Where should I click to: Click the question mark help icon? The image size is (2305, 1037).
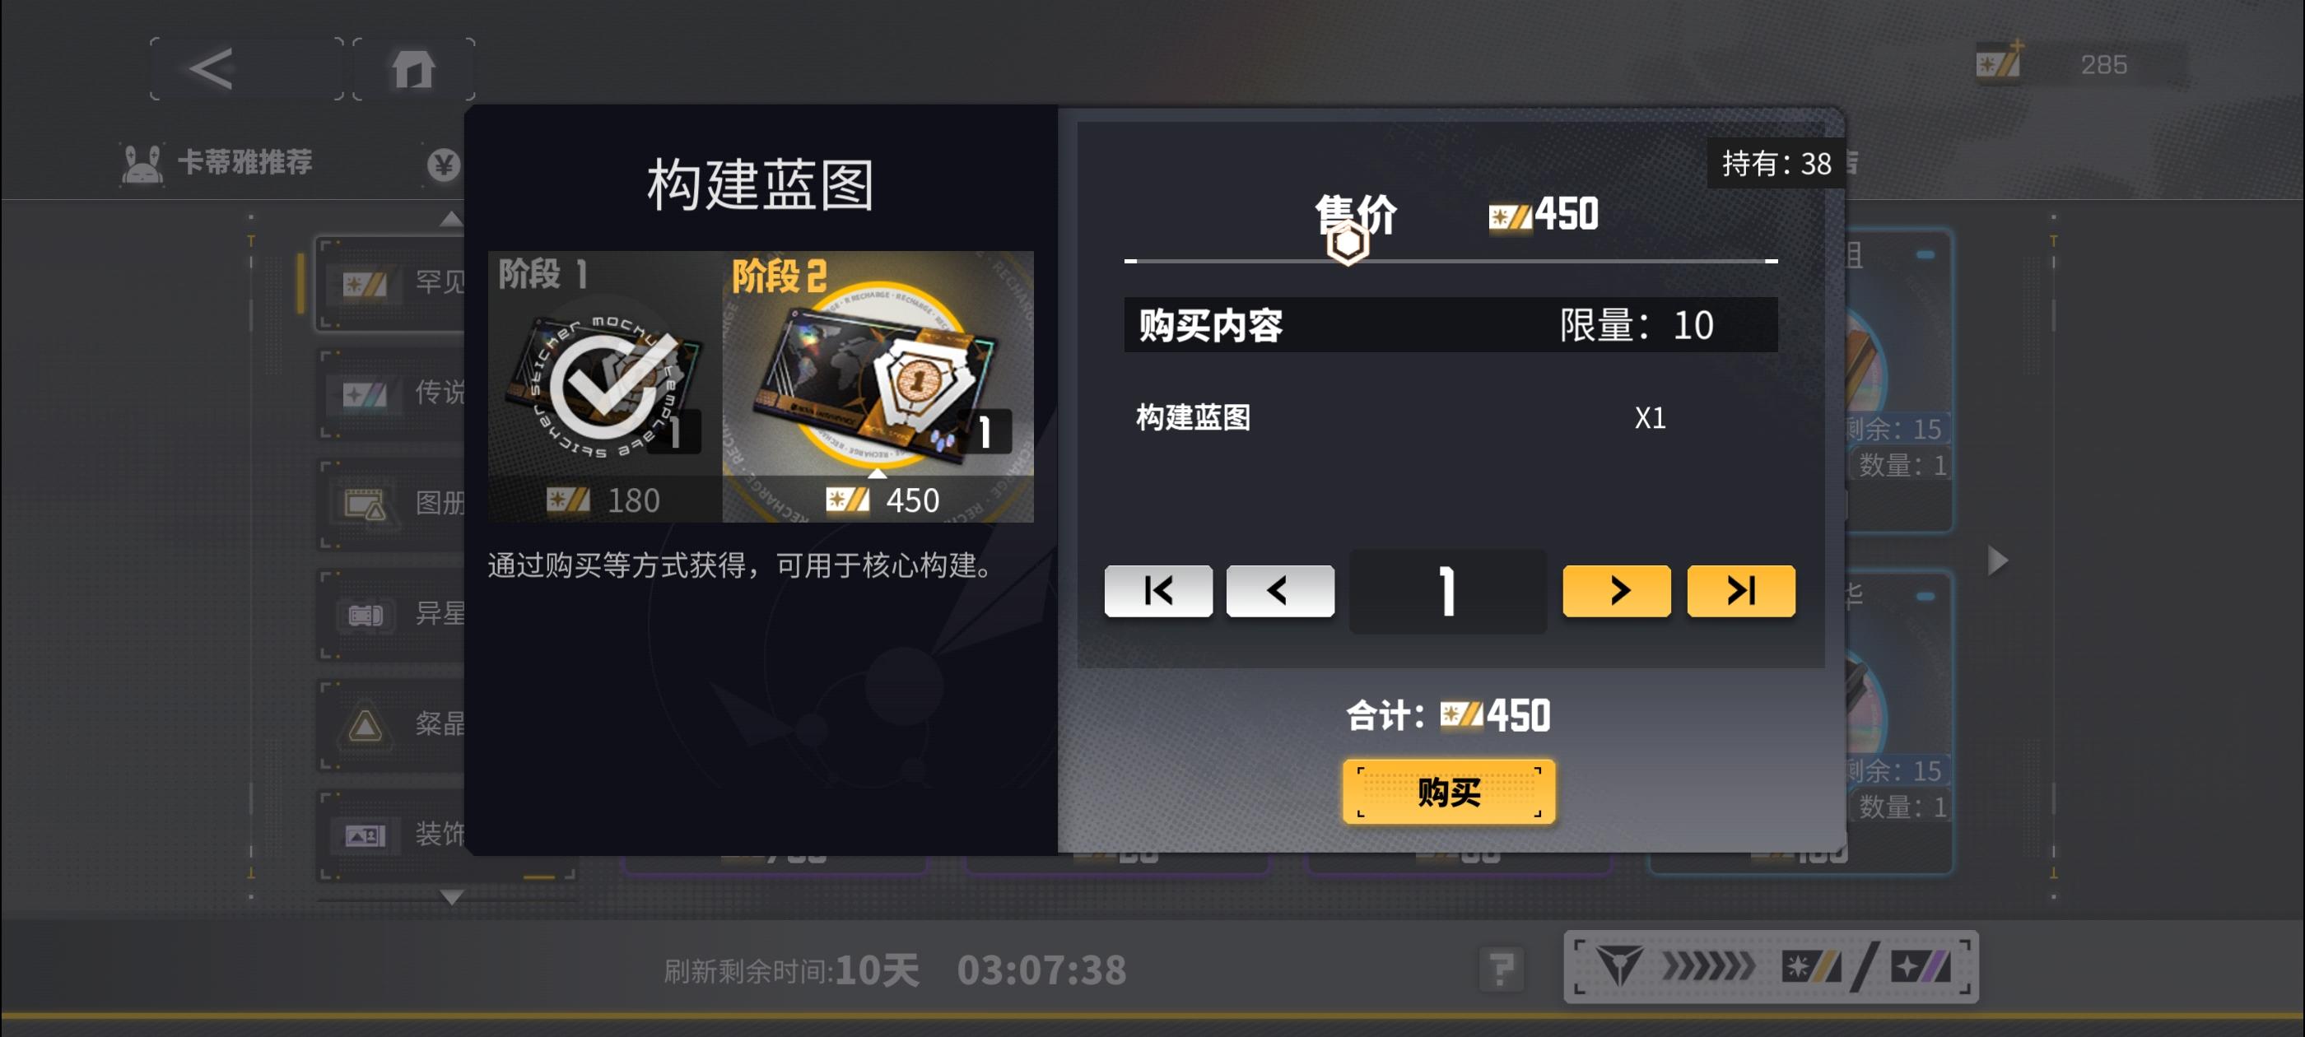[x=1501, y=969]
